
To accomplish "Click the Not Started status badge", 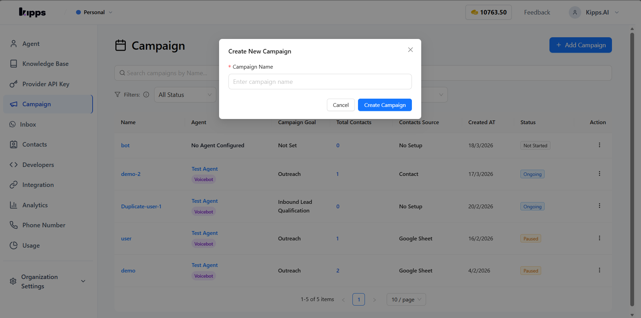I will pyautogui.click(x=535, y=146).
